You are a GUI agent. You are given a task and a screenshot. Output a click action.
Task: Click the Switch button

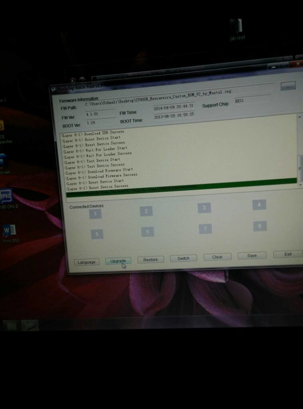tap(183, 258)
